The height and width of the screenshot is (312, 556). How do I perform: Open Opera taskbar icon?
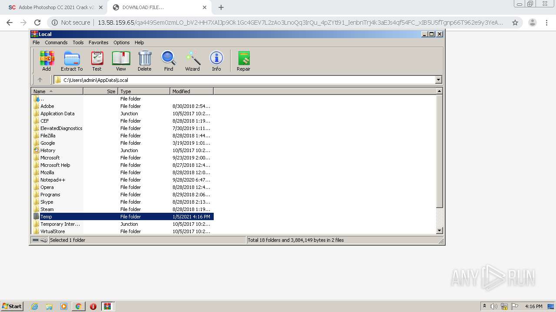(93, 306)
